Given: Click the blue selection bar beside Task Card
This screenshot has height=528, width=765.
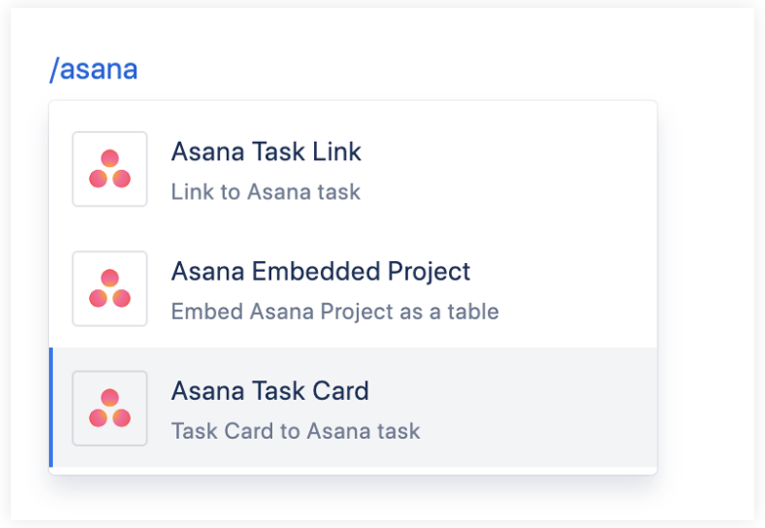Looking at the screenshot, I should tap(51, 408).
